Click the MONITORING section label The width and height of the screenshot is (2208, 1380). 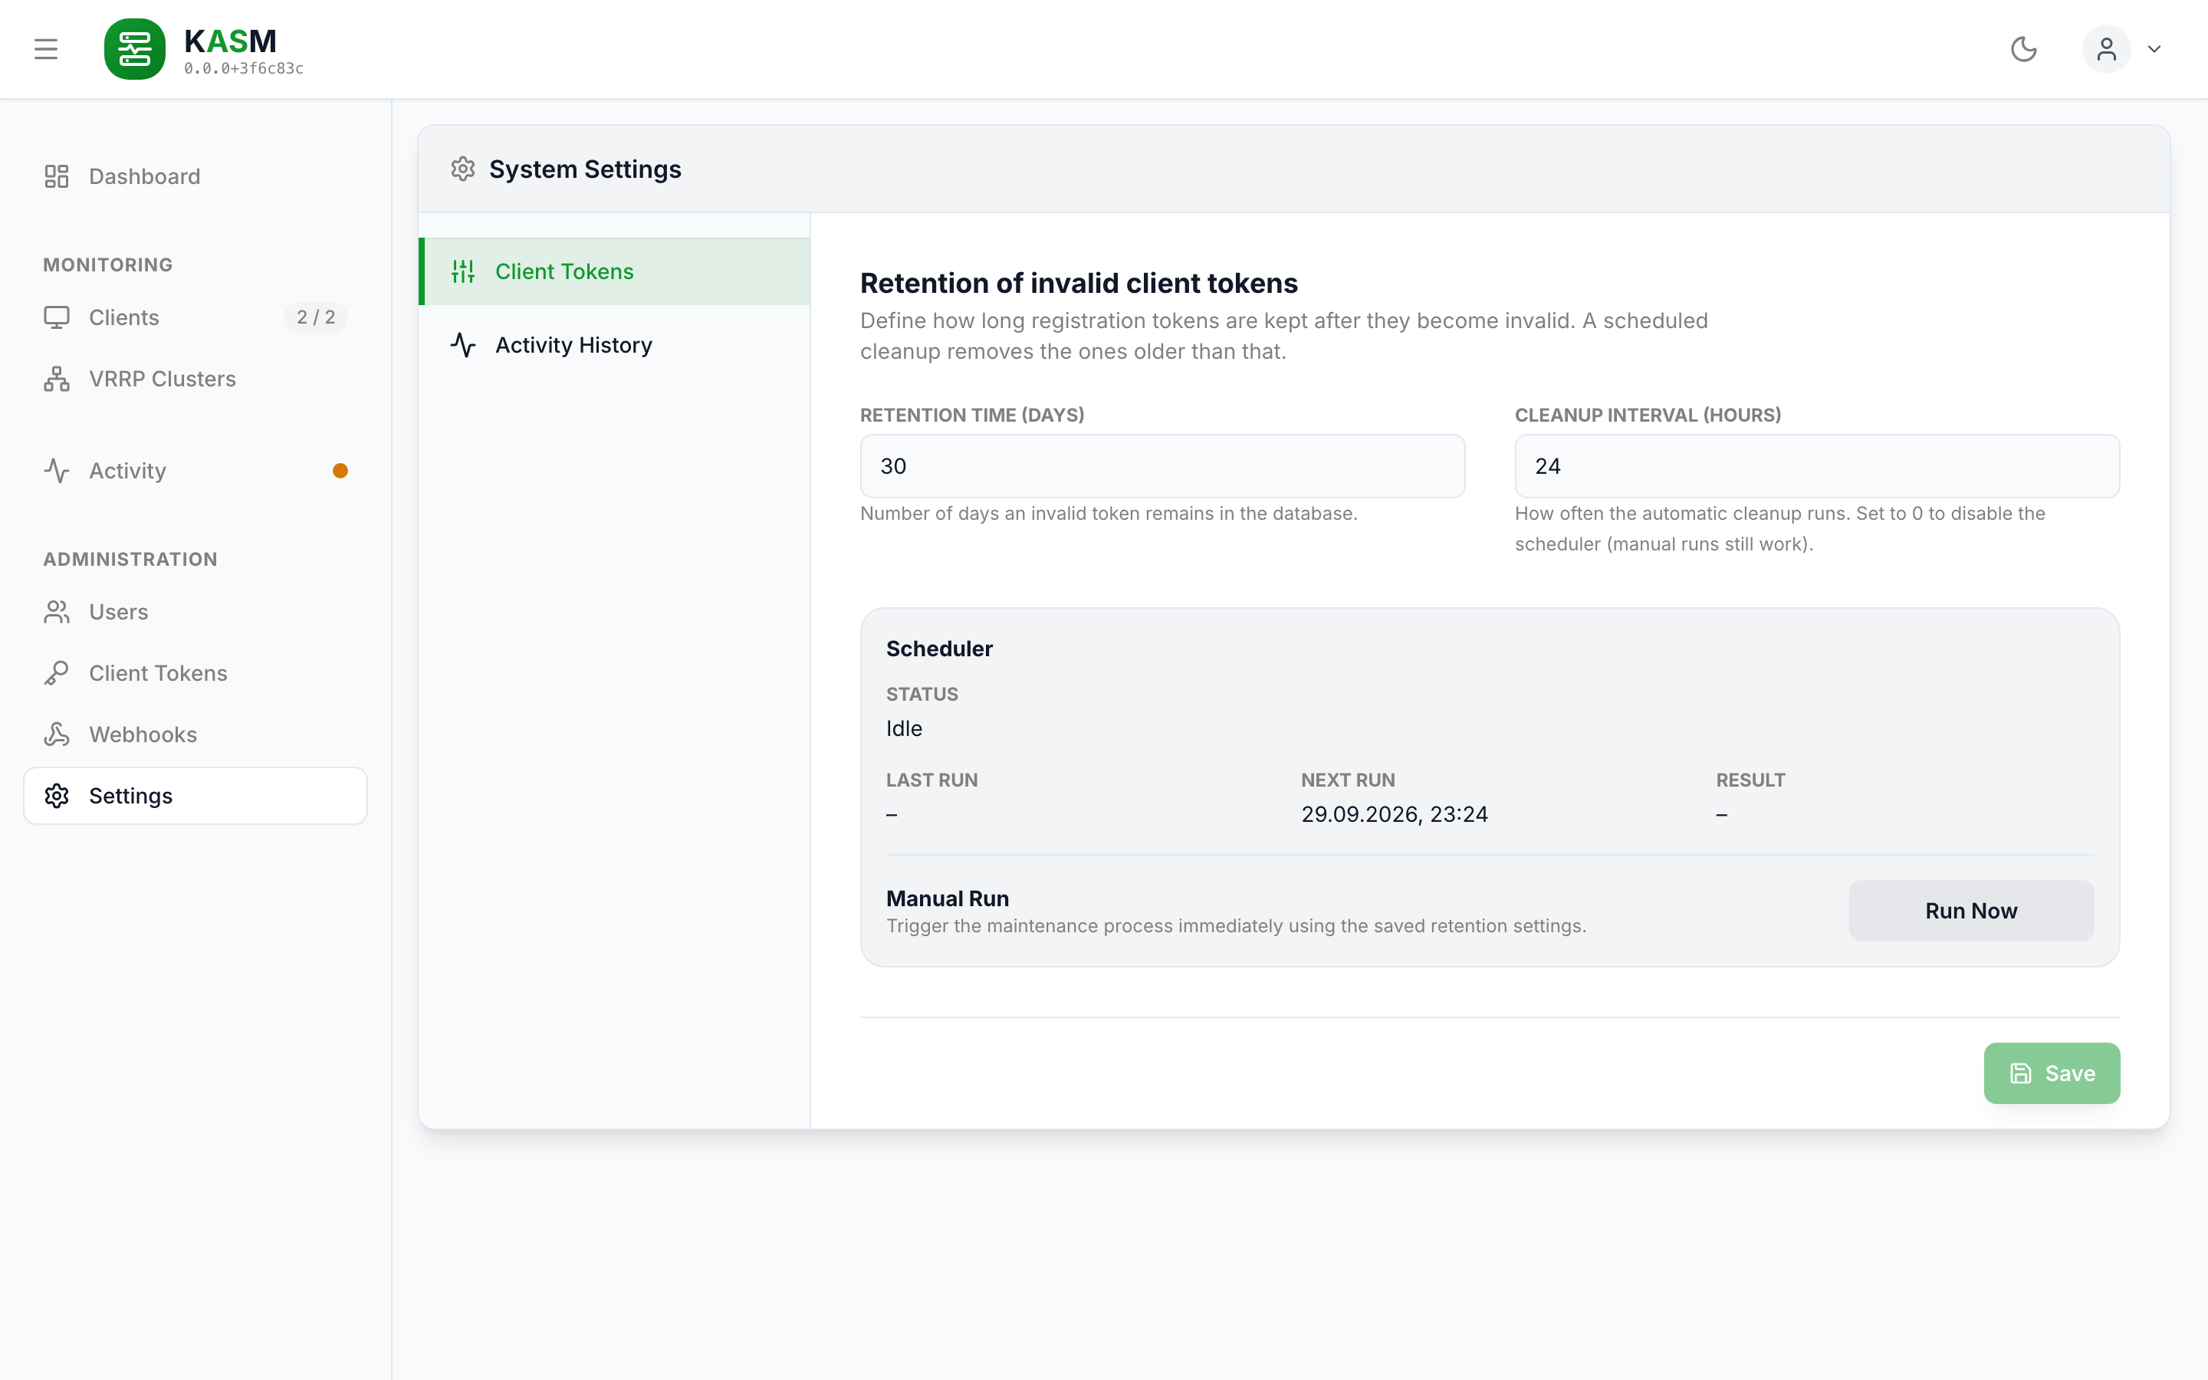tap(107, 264)
